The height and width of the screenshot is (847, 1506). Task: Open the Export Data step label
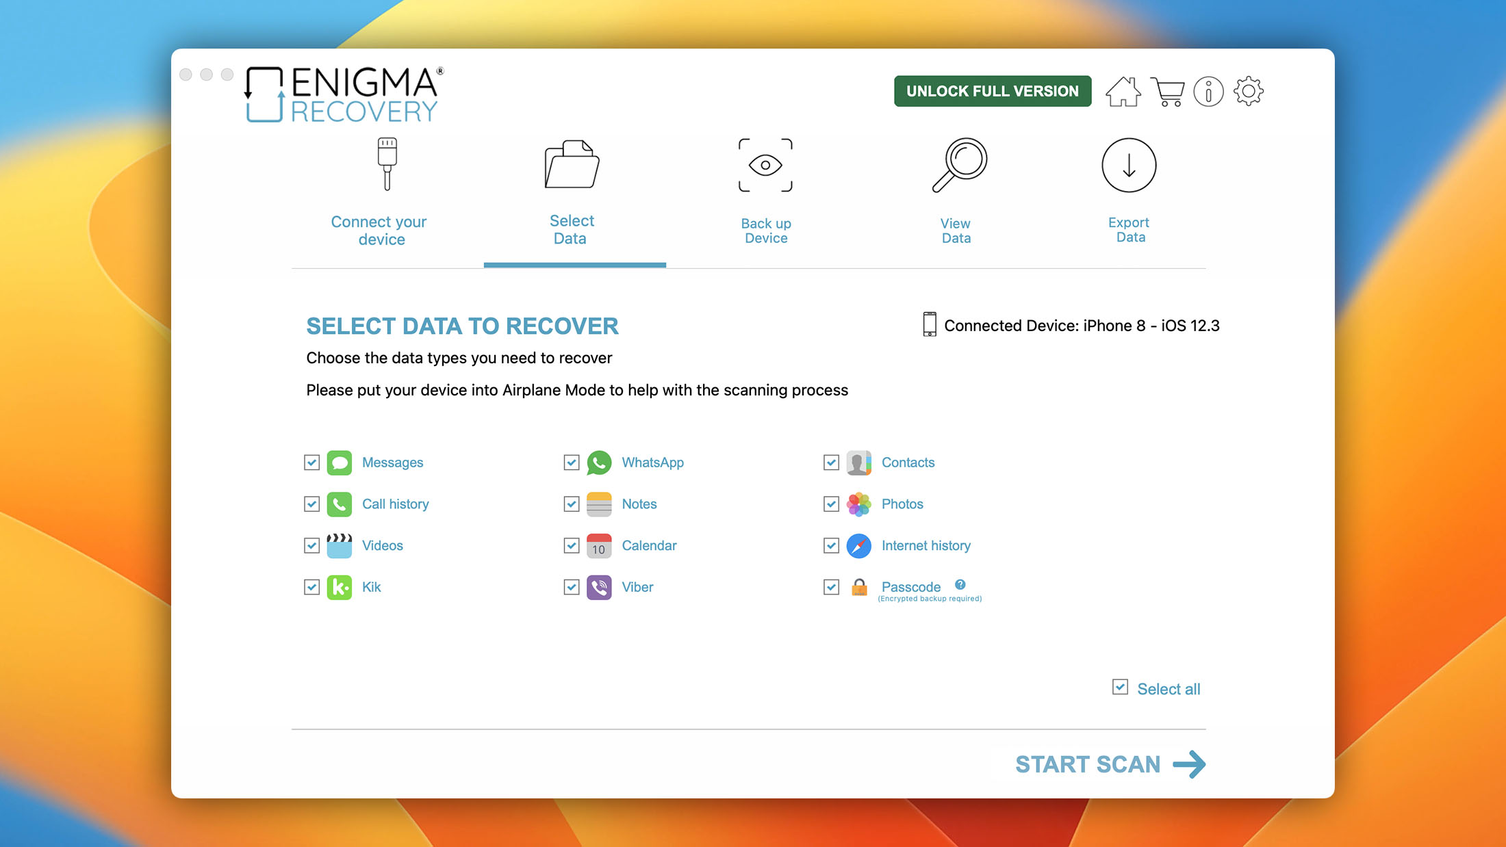coord(1129,230)
